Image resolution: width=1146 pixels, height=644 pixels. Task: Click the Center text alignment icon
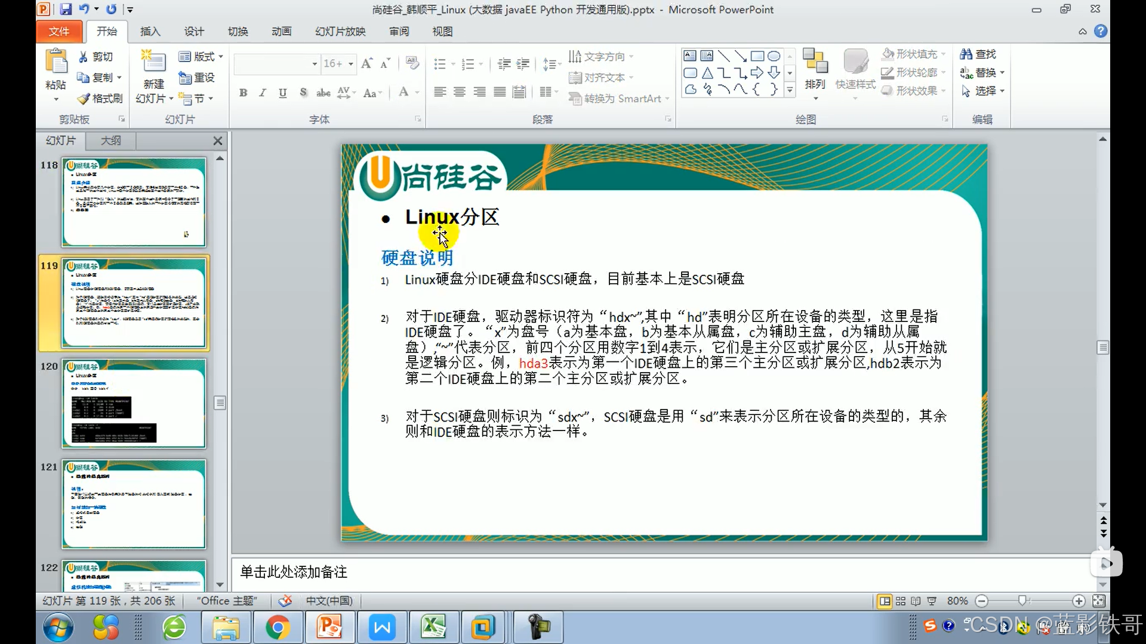(459, 92)
